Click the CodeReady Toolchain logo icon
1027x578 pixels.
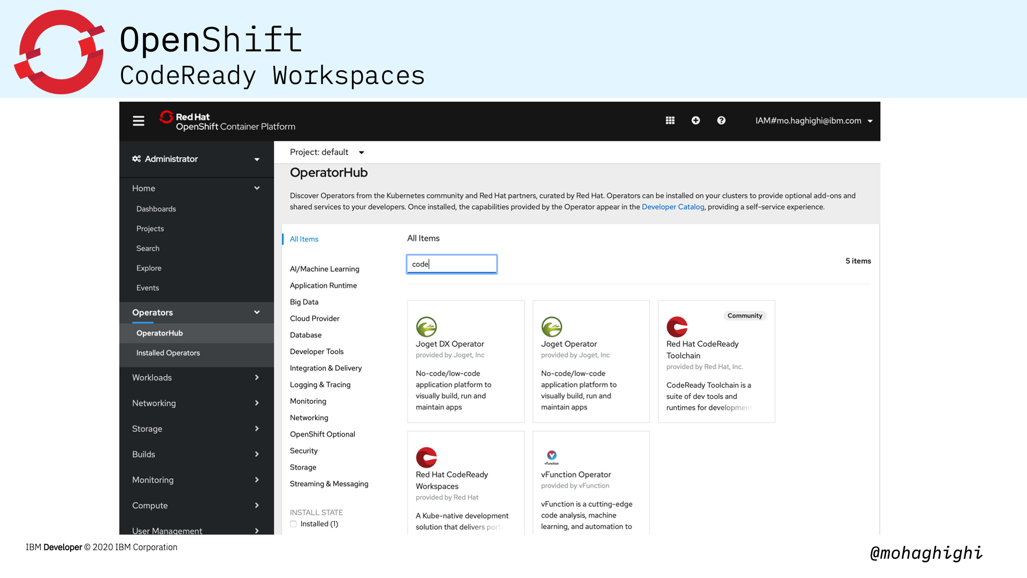[677, 326]
